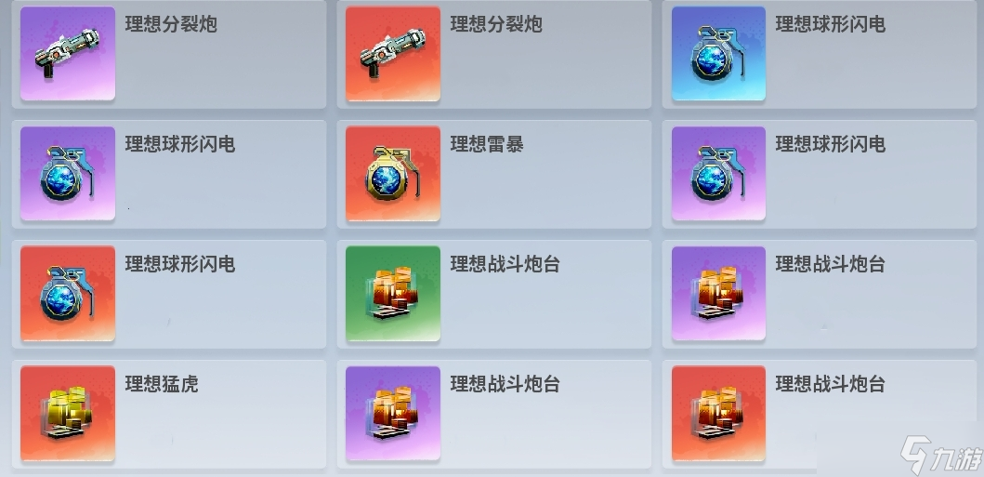Select the red 理想球形闪电 grenade icon

click(68, 294)
